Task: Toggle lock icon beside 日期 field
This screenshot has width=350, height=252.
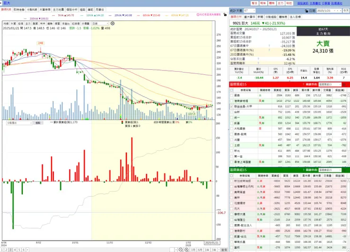Action: (306, 11)
